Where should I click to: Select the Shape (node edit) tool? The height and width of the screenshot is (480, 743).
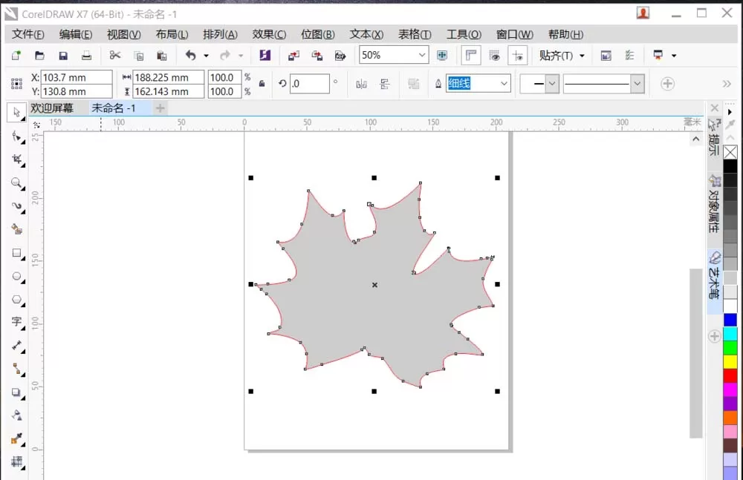point(16,137)
